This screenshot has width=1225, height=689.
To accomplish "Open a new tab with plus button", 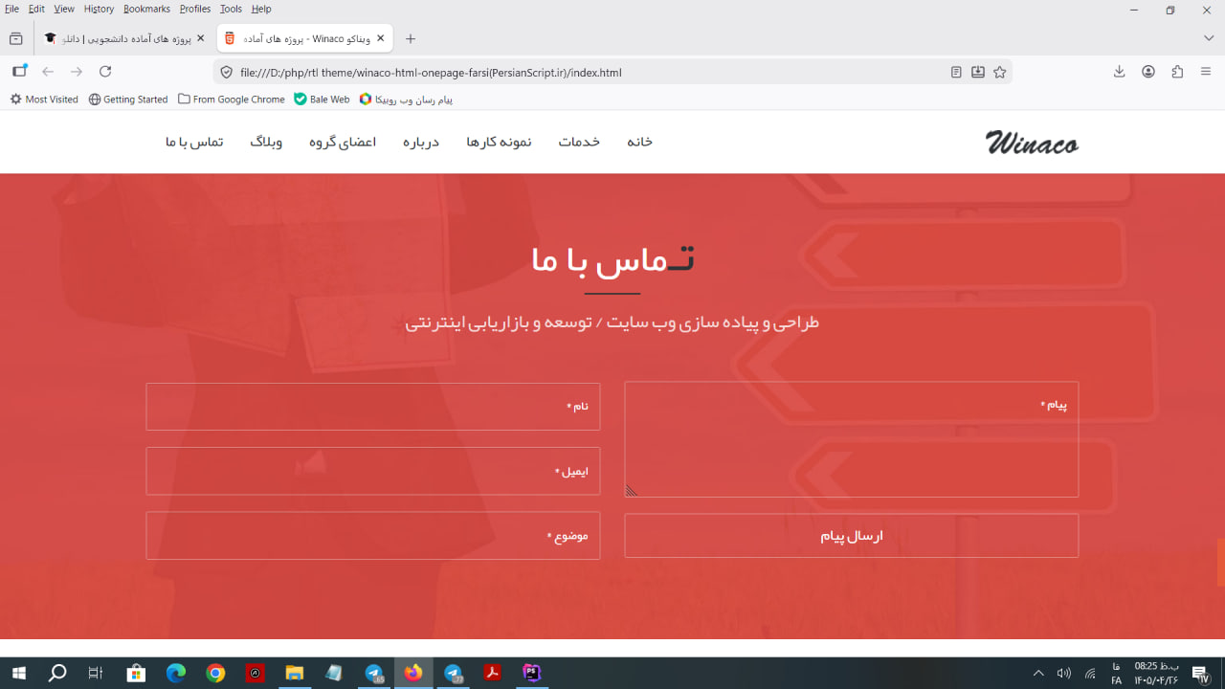I will coord(411,38).
